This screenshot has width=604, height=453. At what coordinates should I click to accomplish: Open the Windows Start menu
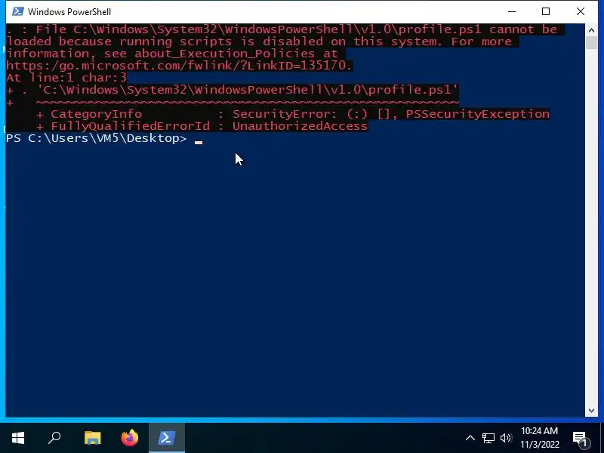pyautogui.click(x=18, y=438)
